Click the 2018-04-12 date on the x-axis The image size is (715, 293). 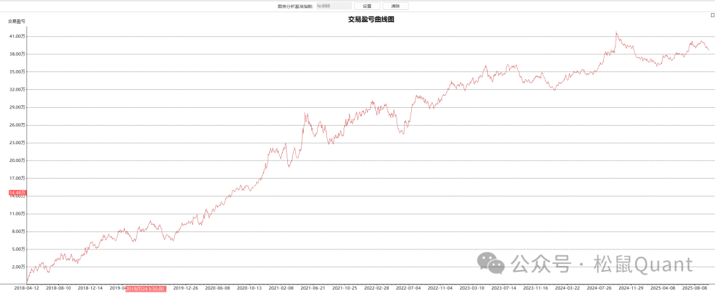coord(26,288)
